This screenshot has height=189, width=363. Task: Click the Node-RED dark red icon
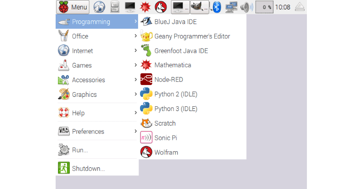(x=146, y=79)
